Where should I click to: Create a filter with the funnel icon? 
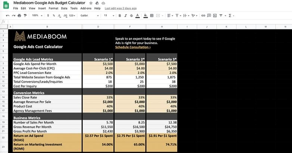point(221,16)
